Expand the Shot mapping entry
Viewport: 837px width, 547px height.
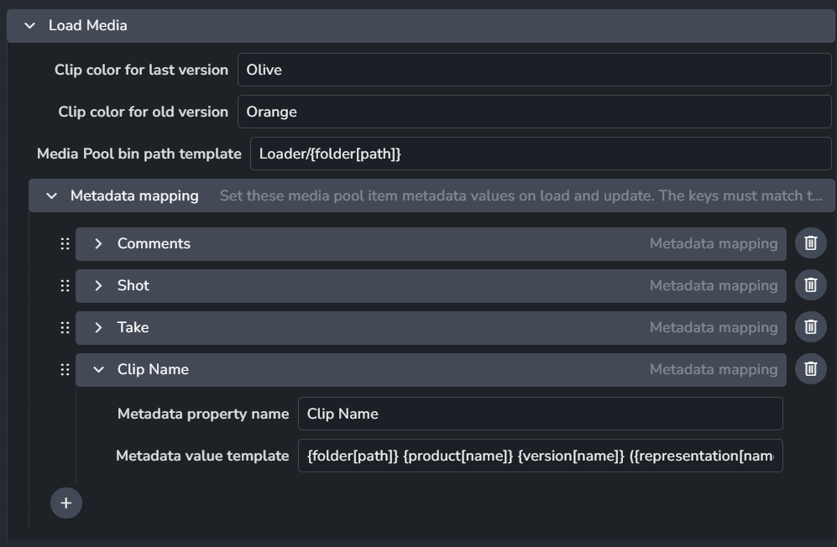pyautogui.click(x=98, y=286)
